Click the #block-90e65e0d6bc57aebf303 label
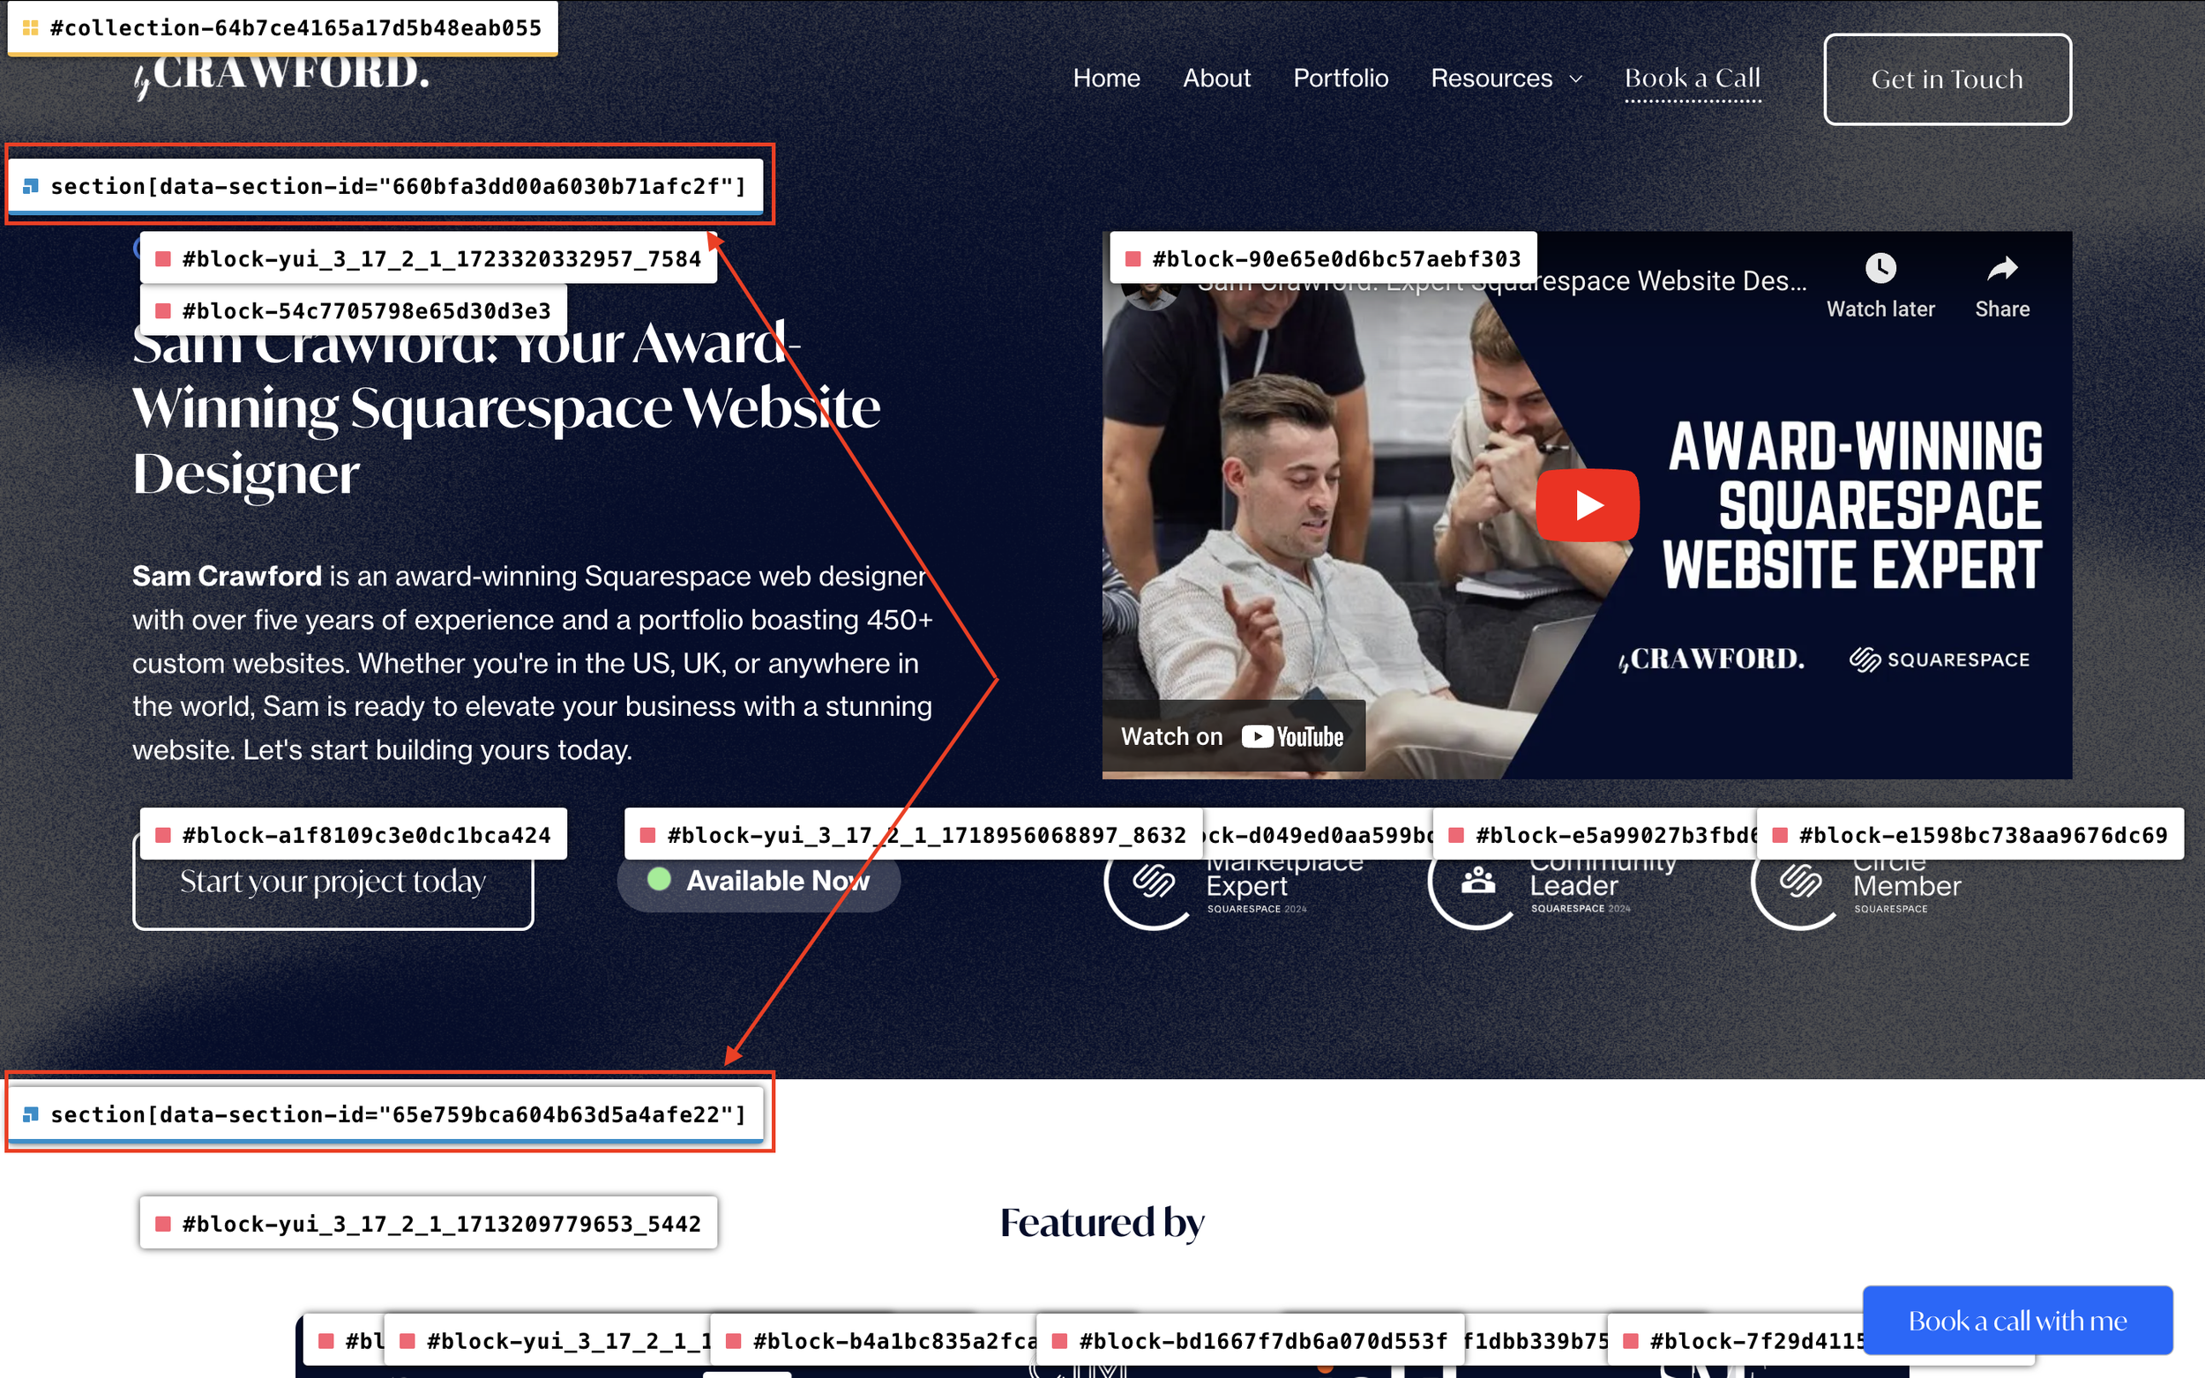 (1323, 259)
